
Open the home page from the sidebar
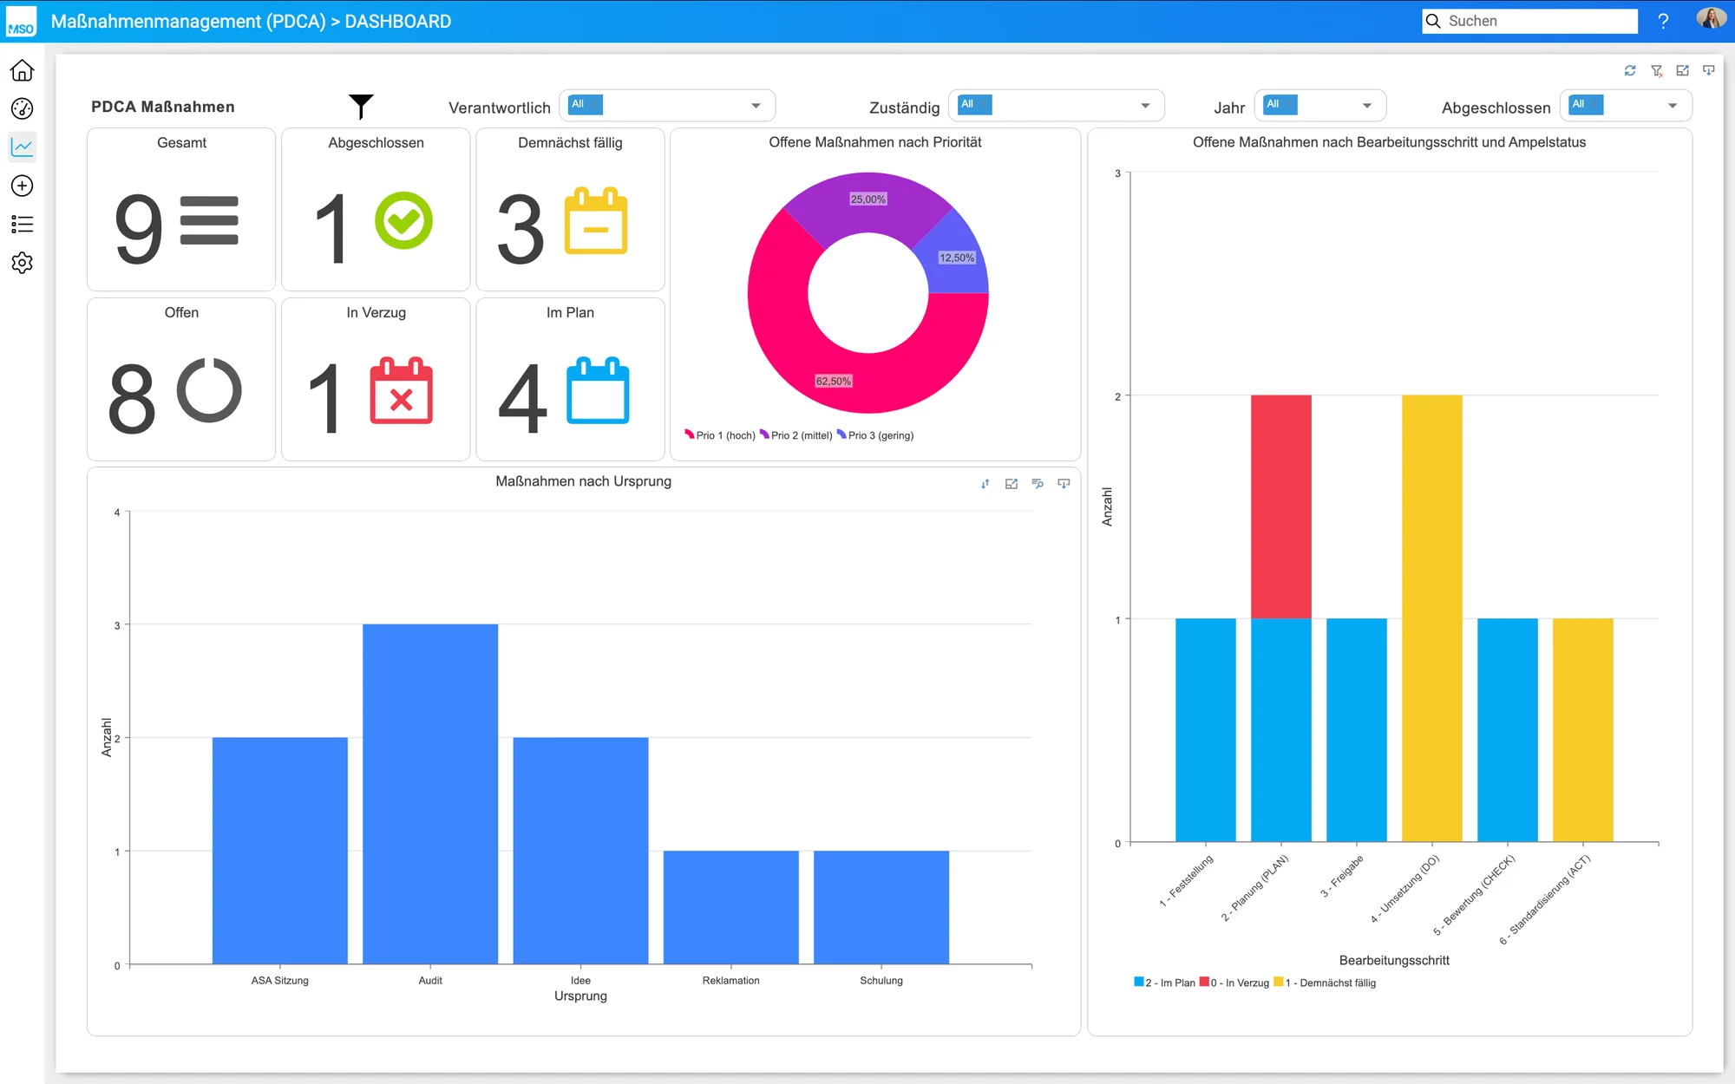pos(22,70)
